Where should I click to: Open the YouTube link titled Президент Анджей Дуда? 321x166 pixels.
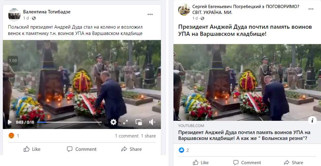click(244, 135)
